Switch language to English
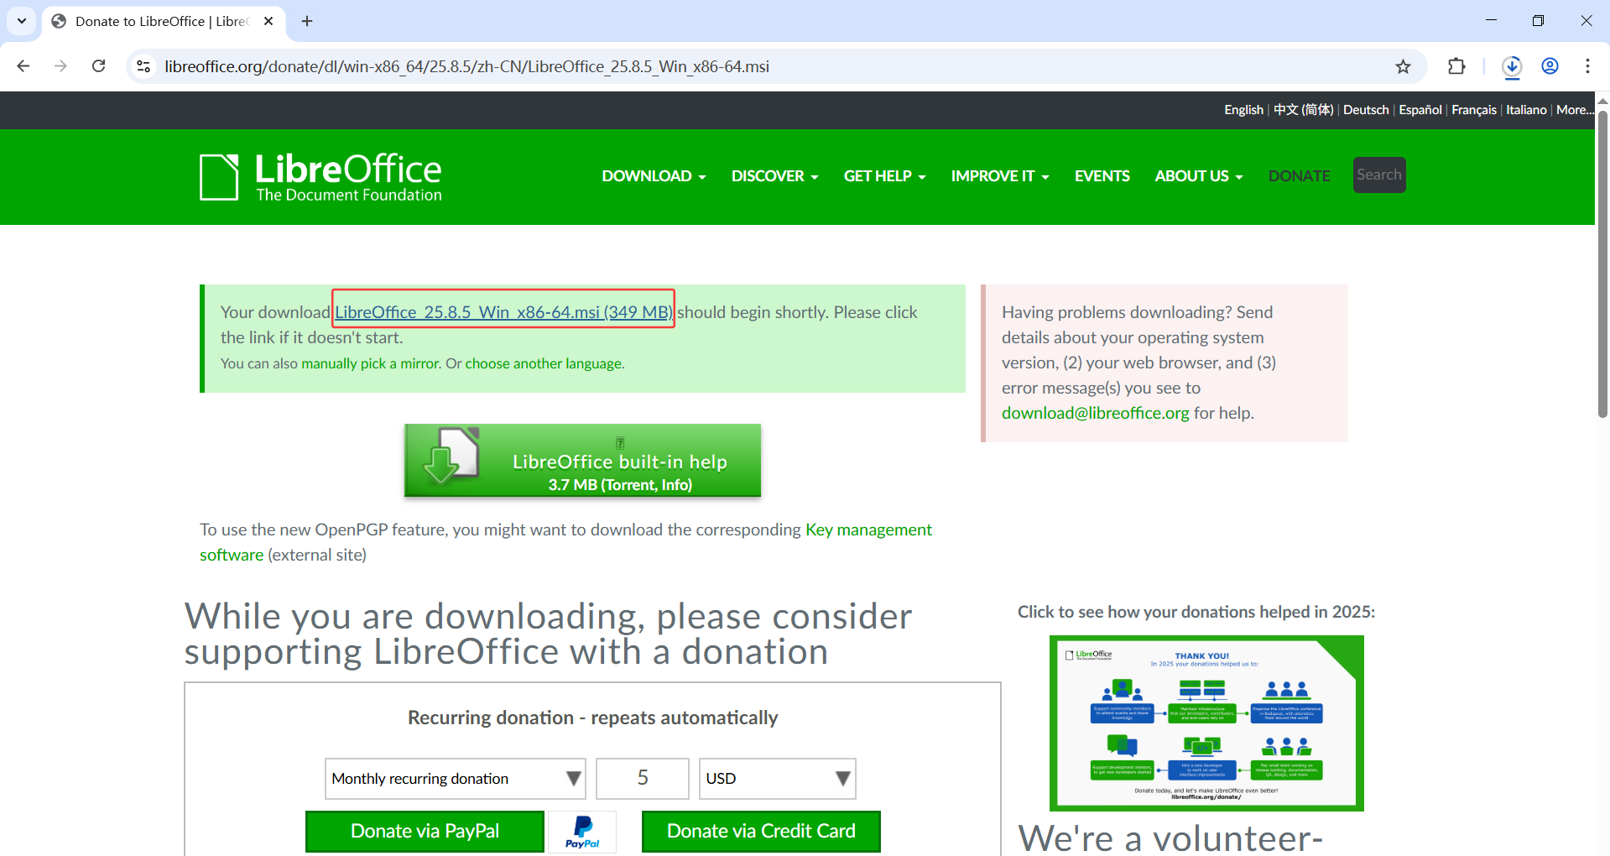This screenshot has height=856, width=1610. pyautogui.click(x=1243, y=110)
